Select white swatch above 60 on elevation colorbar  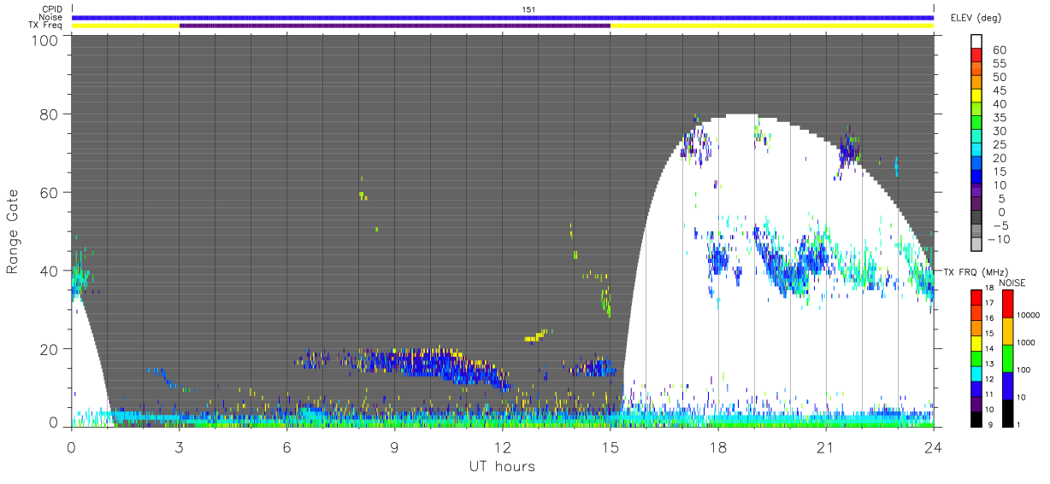[976, 41]
